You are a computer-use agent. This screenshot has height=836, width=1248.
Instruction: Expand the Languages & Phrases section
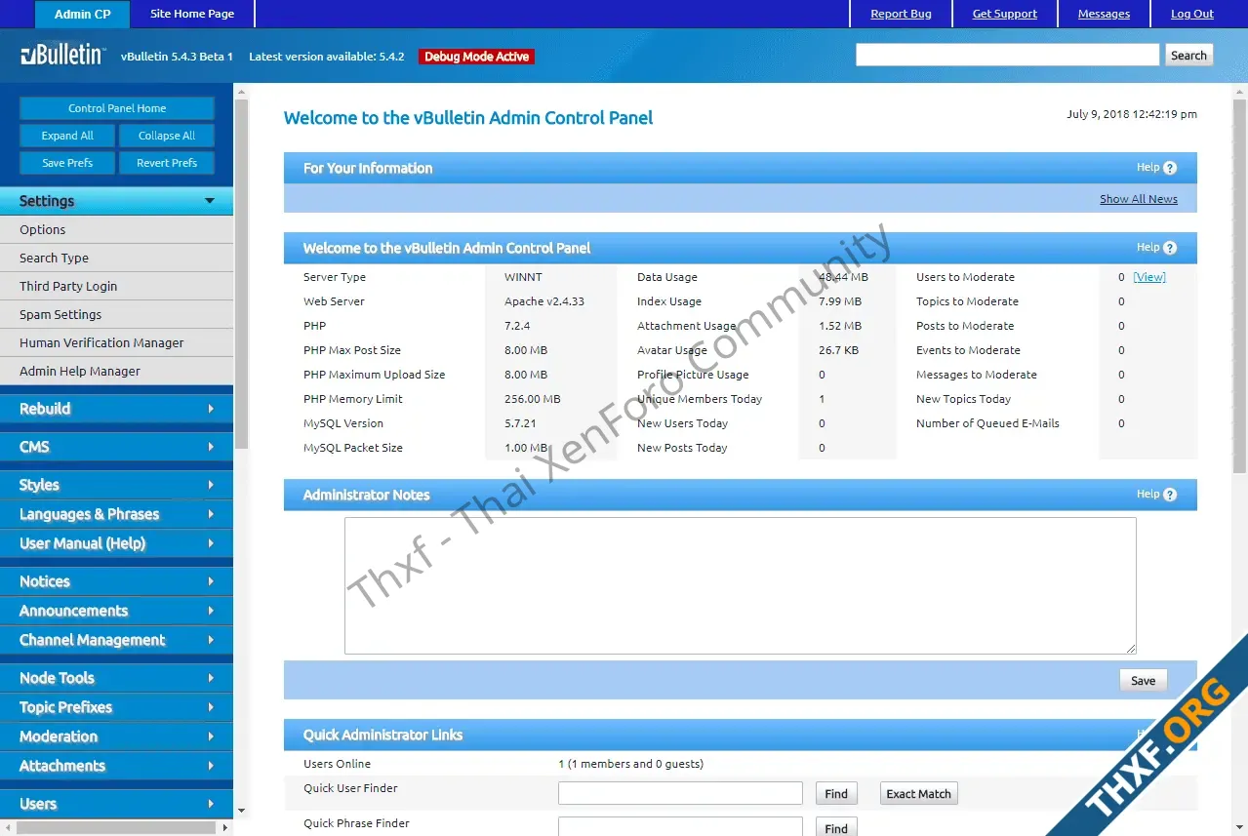pos(116,514)
